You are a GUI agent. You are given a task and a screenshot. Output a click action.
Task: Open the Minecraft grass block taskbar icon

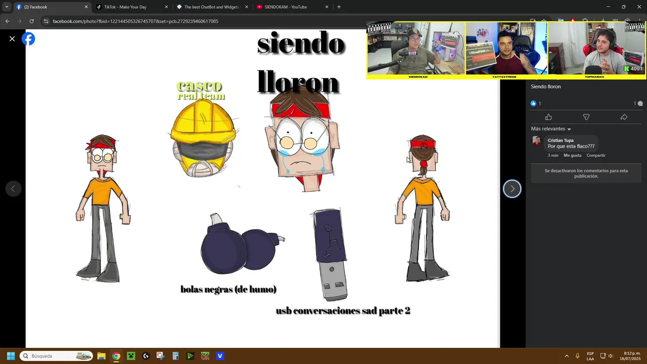[205, 356]
